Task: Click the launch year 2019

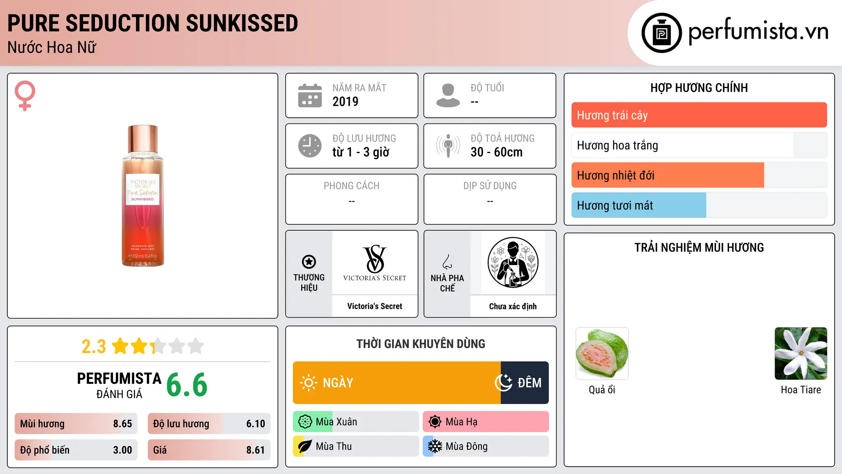Action: pyautogui.click(x=345, y=102)
